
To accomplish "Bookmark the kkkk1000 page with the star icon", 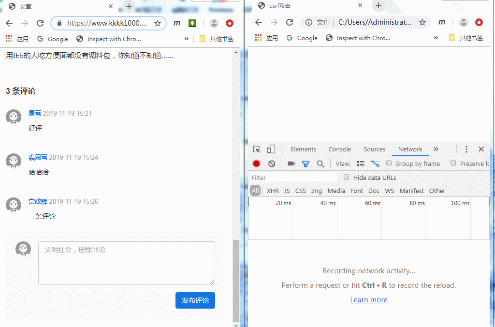I will tap(158, 23).
